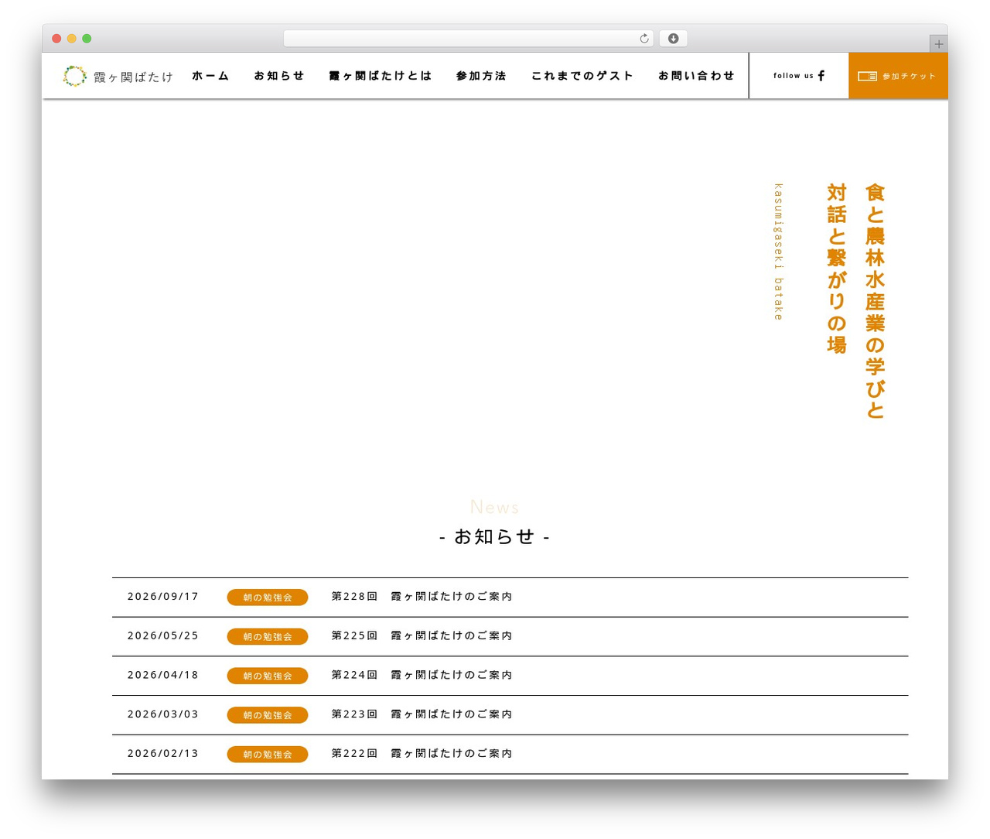Select 参加方法 in the nav bar
This screenshot has width=990, height=839.
tap(481, 76)
